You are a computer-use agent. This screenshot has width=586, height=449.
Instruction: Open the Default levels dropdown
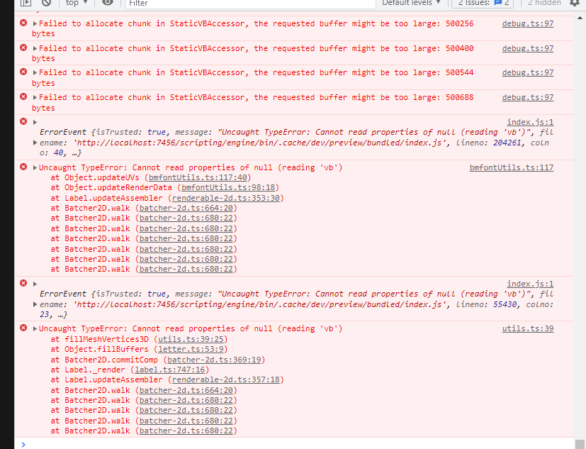(x=411, y=3)
